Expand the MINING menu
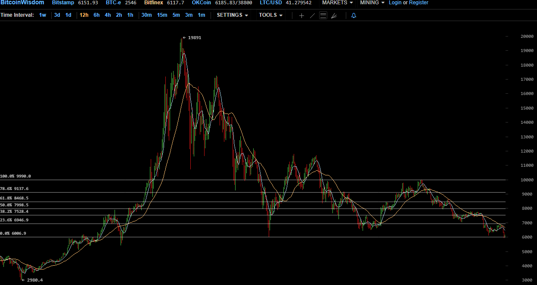 pos(372,3)
